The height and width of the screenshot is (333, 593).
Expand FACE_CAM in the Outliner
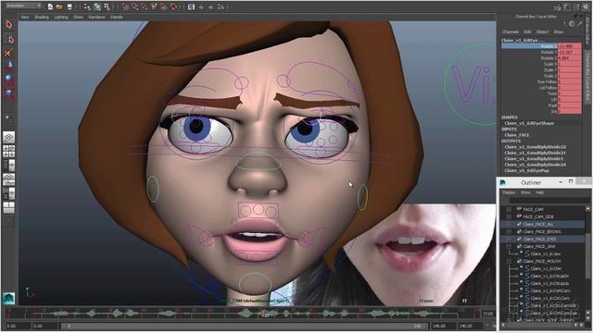click(x=509, y=210)
